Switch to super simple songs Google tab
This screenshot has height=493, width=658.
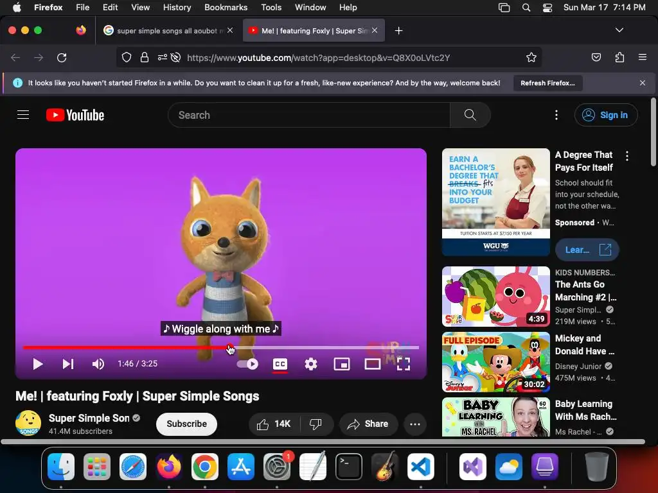(x=168, y=31)
